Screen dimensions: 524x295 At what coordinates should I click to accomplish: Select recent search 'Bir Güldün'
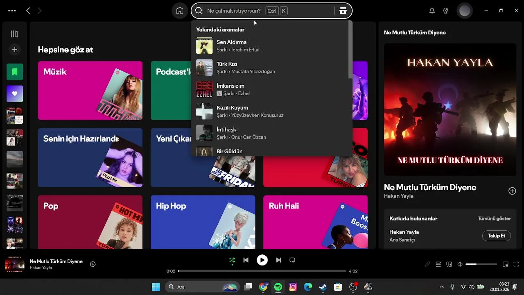[x=271, y=151]
